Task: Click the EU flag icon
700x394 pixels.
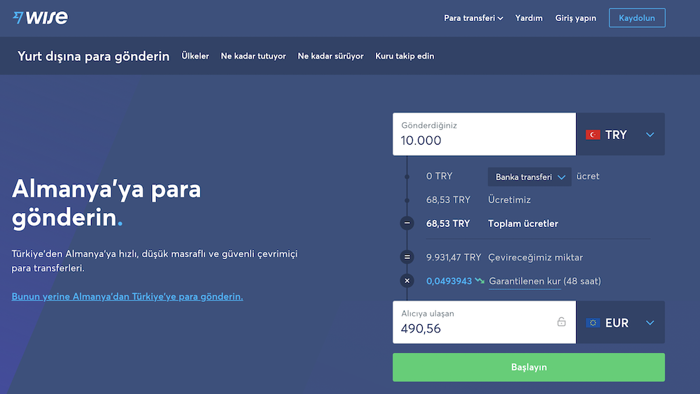Action: click(593, 323)
